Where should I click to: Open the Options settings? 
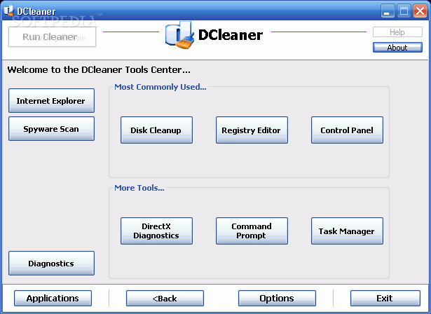[x=277, y=298]
